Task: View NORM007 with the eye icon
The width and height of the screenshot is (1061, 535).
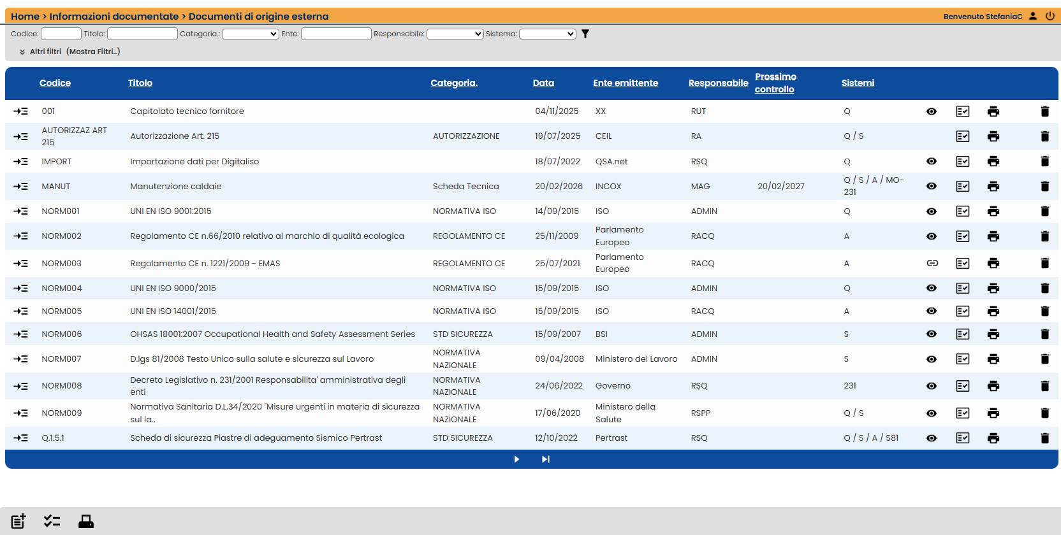Action: pyautogui.click(x=932, y=359)
